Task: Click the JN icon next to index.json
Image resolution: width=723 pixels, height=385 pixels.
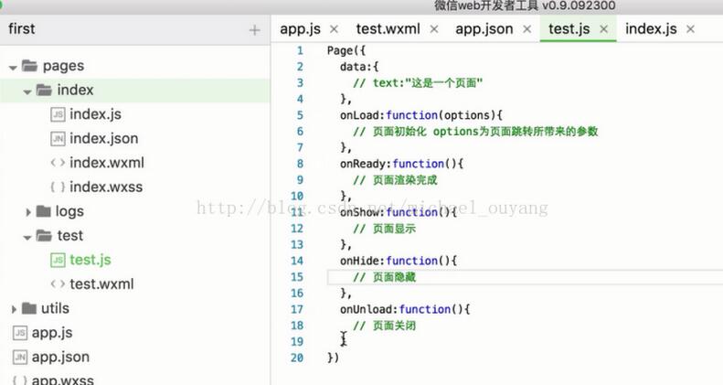Action: pyautogui.click(x=58, y=139)
